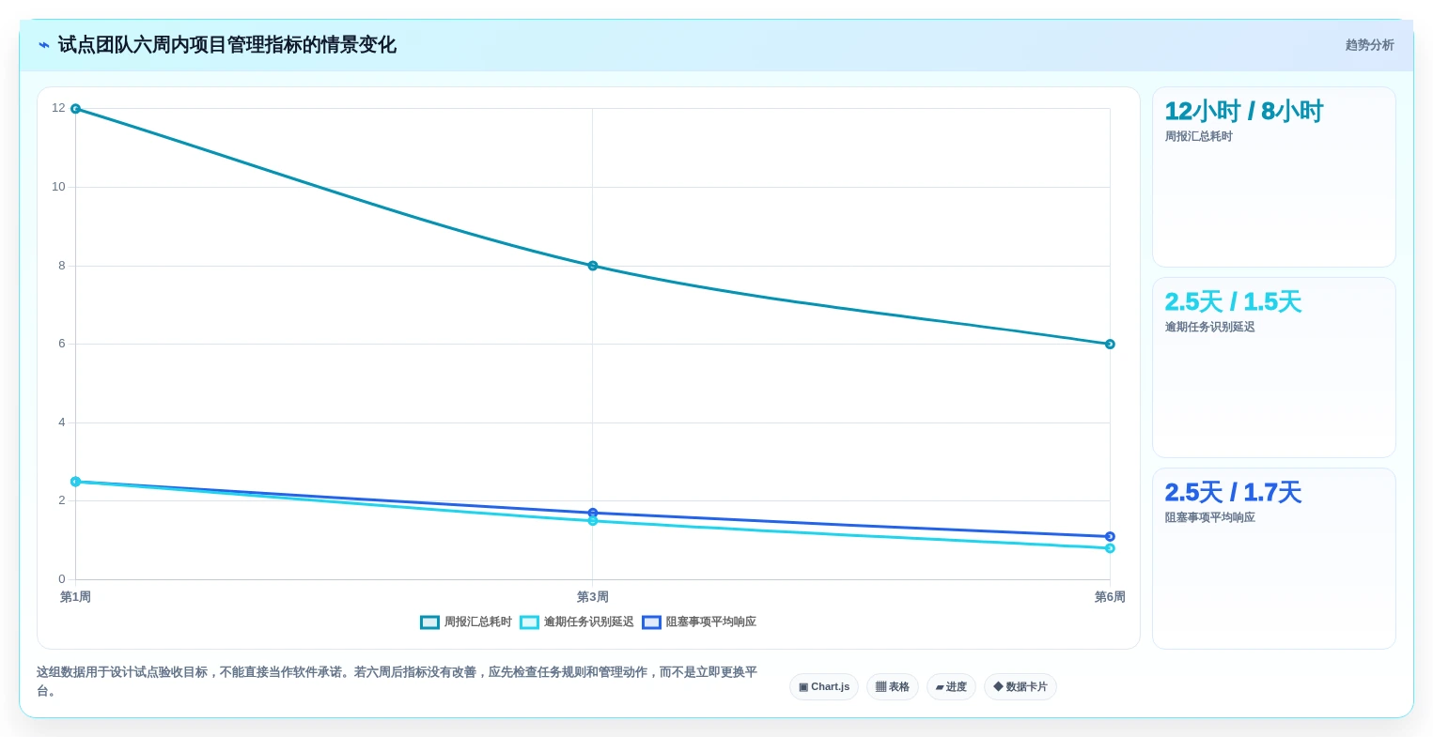
Task: Click the 10 y-axis tick label
Action: coord(59,188)
